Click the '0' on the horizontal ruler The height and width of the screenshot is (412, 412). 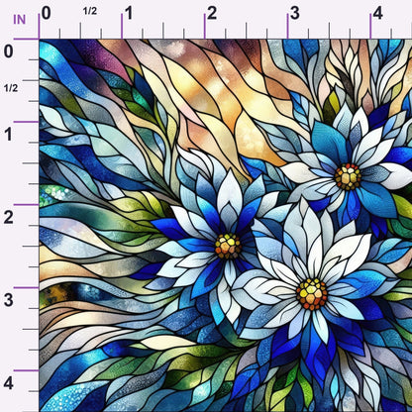tap(47, 14)
